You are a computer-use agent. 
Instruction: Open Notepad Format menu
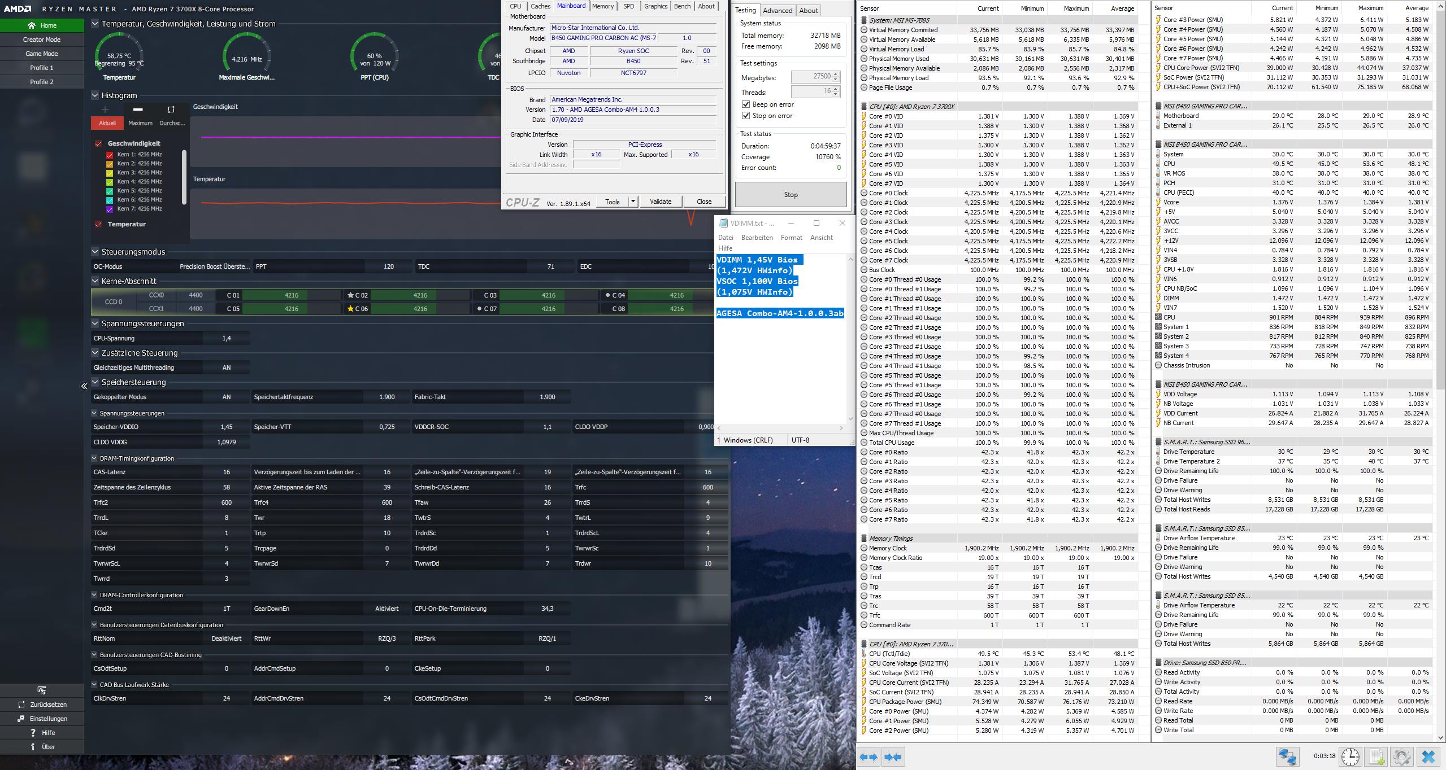[791, 238]
